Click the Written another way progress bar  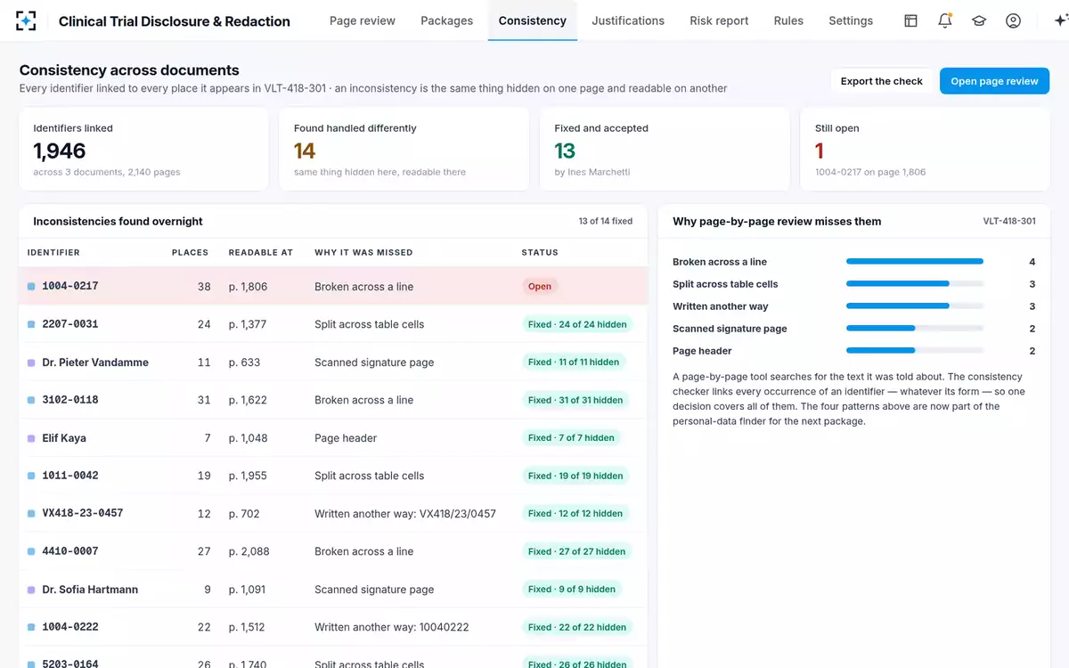915,306
